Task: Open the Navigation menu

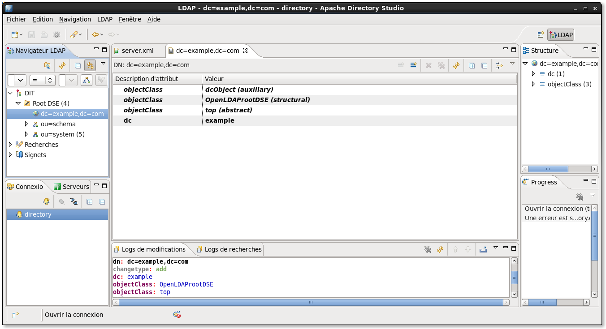Action: click(75, 19)
